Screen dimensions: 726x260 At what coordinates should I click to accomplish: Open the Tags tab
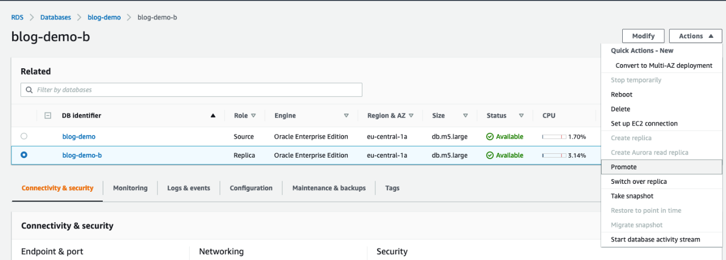point(393,188)
